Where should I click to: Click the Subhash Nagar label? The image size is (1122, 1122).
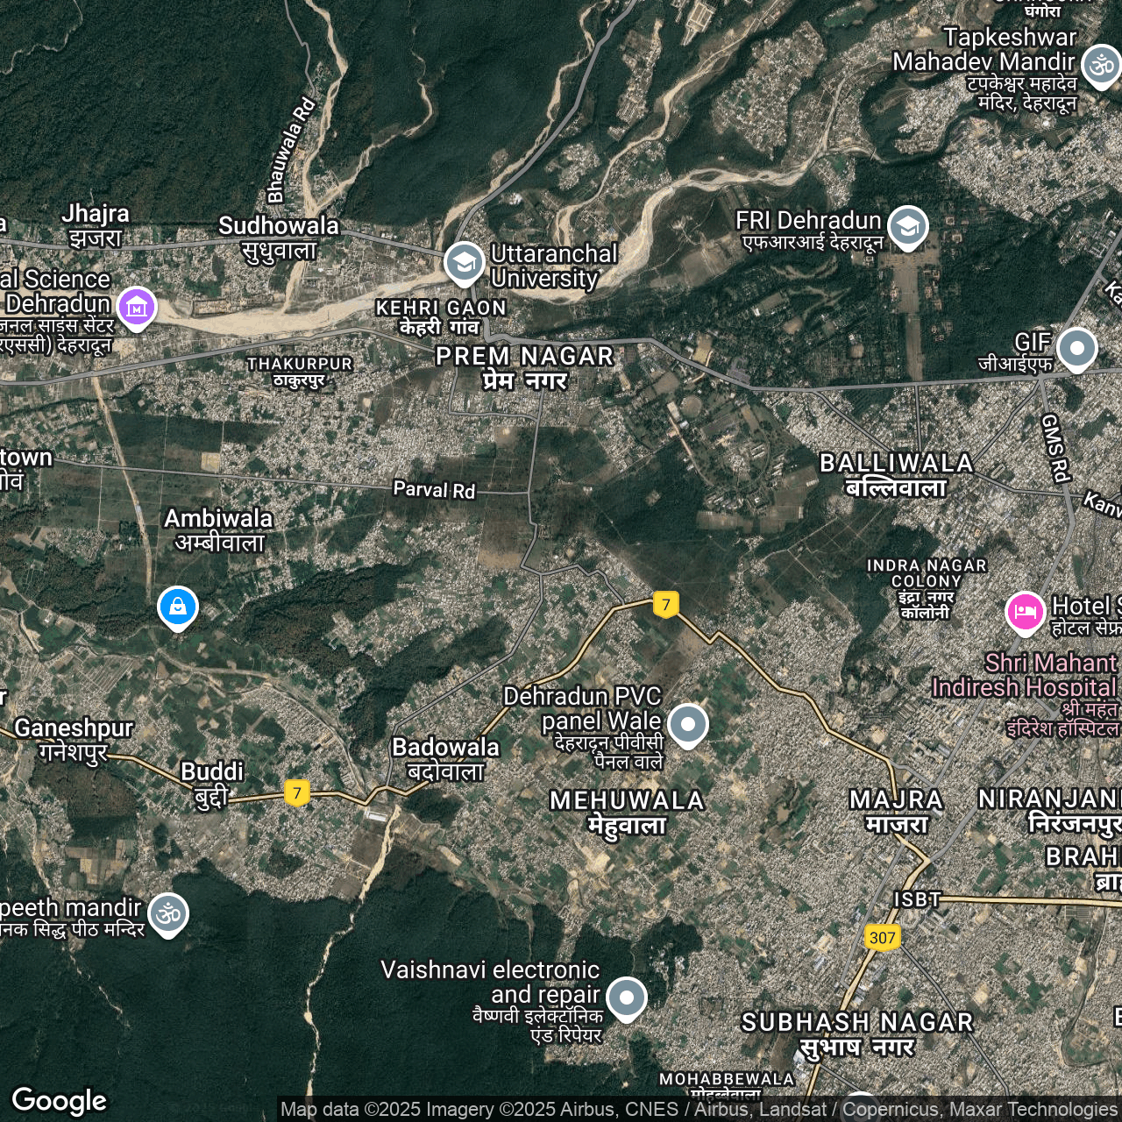857,1033
